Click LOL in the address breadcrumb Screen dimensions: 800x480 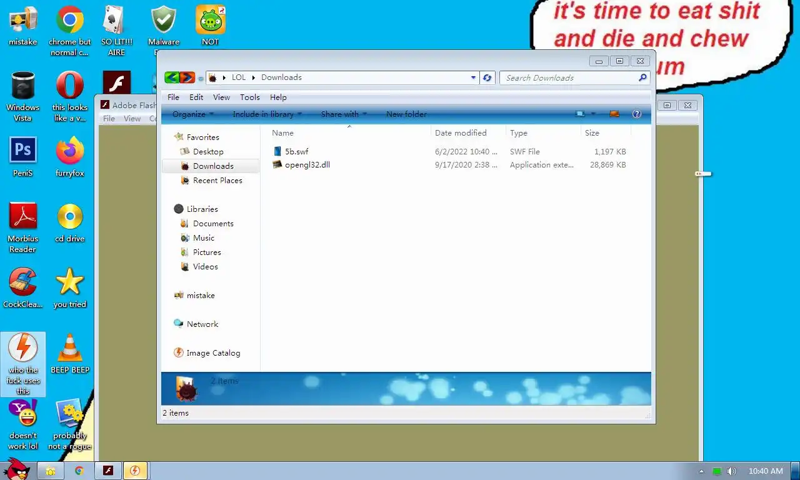[x=239, y=77]
